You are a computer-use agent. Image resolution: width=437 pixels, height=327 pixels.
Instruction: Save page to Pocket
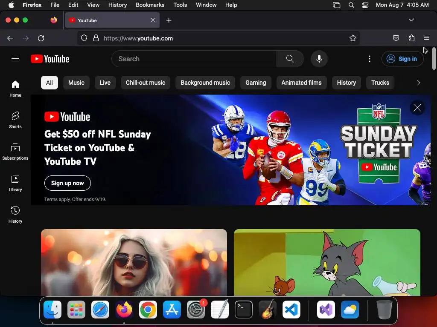[396, 38]
